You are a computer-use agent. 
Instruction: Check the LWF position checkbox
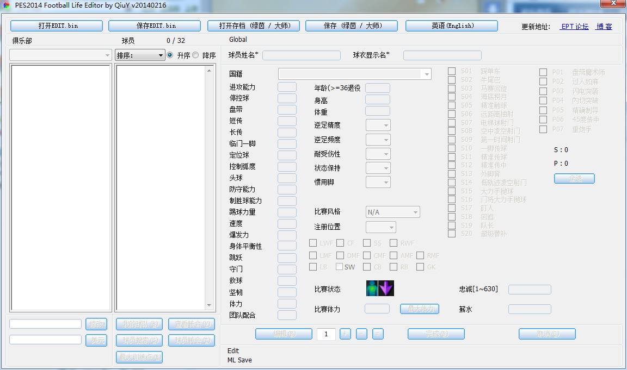313,243
